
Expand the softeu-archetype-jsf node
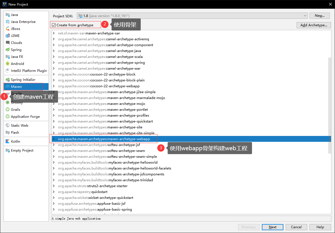pyautogui.click(x=54, y=145)
